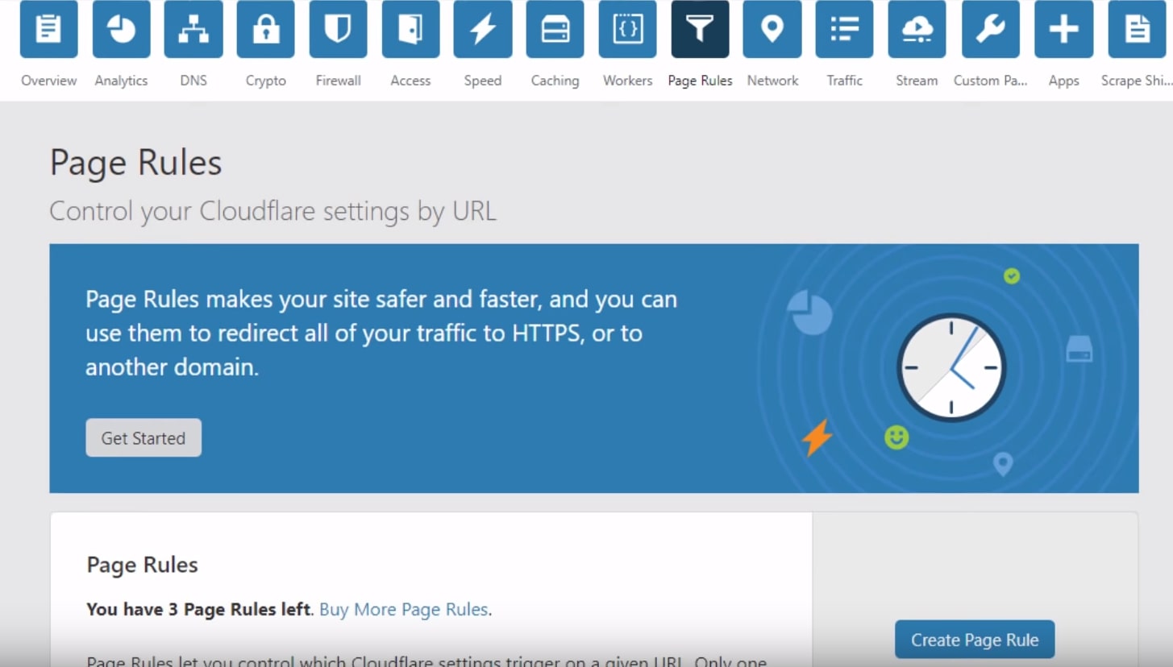The width and height of the screenshot is (1173, 667).
Task: Open the Scrape Shield document icon
Action: [x=1138, y=29]
